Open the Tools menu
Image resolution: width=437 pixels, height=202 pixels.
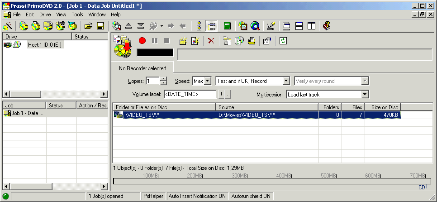tap(77, 14)
